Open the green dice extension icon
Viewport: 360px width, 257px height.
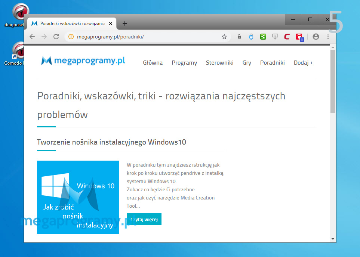click(263, 37)
